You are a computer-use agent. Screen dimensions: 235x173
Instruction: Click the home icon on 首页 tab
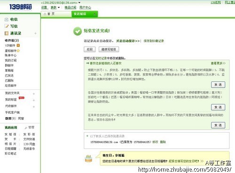(x=45, y=14)
